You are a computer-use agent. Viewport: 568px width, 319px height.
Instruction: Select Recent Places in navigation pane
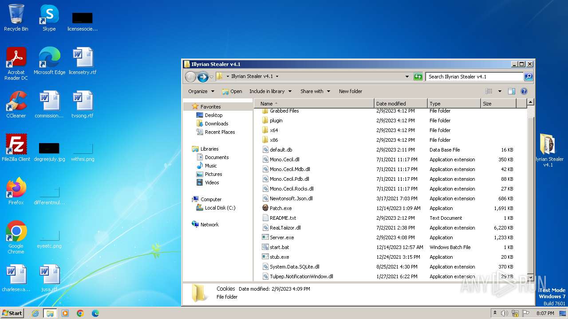coord(220,132)
